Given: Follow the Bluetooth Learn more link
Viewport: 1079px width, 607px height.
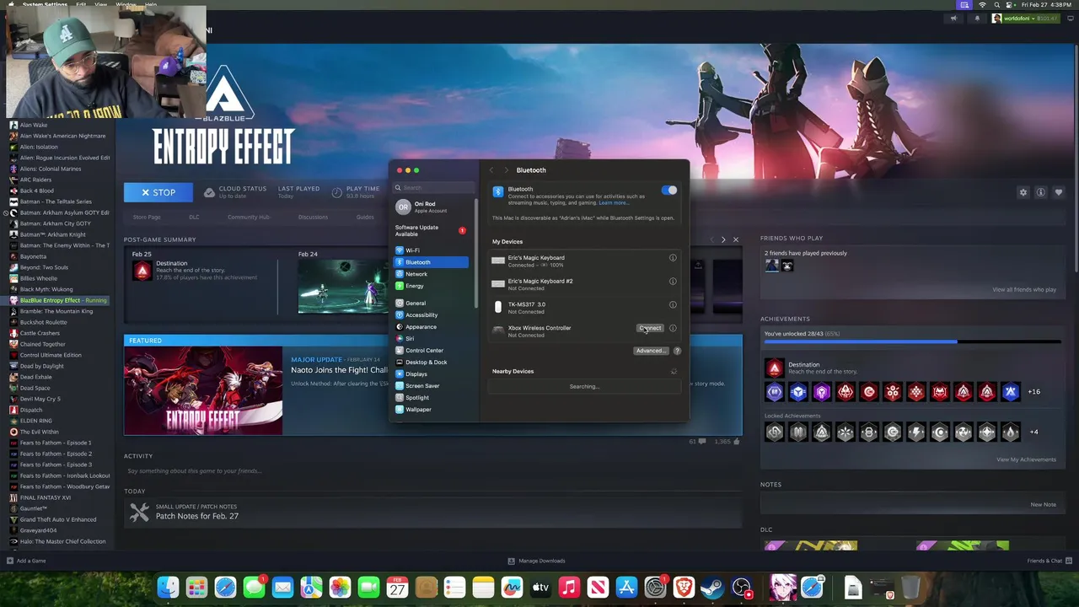Looking at the screenshot, I should (614, 203).
